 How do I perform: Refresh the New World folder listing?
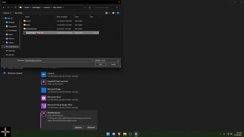(90, 8)
